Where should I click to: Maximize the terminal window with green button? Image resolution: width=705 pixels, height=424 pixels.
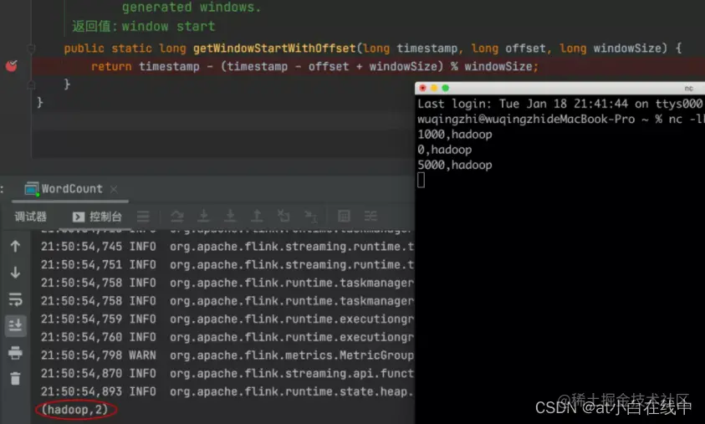(x=445, y=88)
